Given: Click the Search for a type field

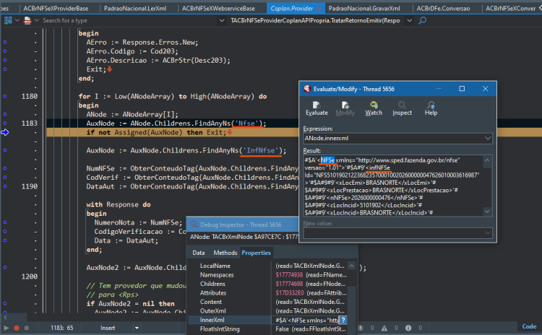Looking at the screenshot, I should click(x=129, y=20).
